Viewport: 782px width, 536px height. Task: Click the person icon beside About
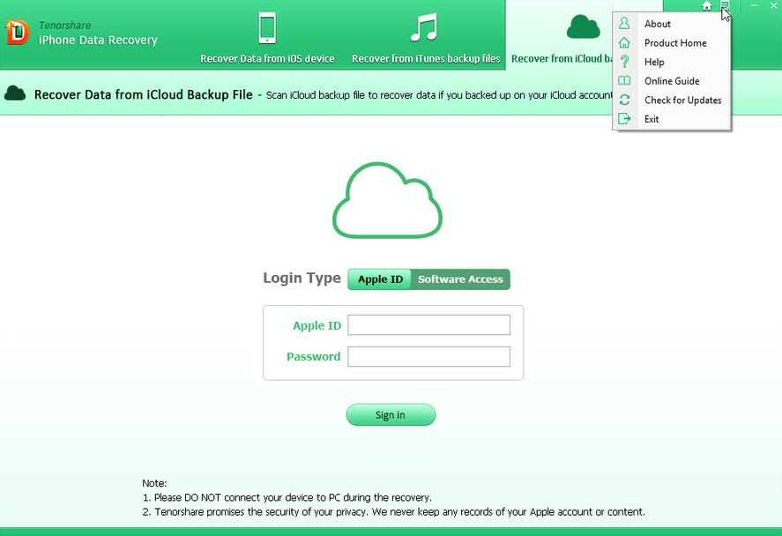click(x=624, y=24)
